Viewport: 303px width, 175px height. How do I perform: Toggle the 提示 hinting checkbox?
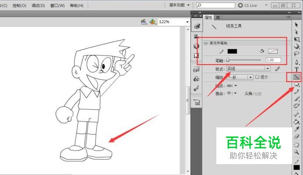(x=257, y=77)
